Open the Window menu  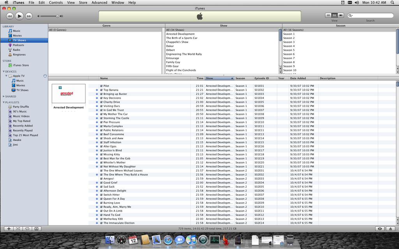click(x=118, y=3)
